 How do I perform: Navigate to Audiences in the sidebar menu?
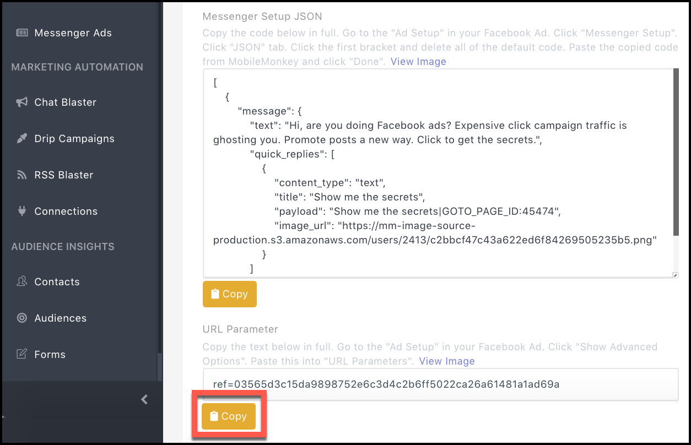point(60,318)
